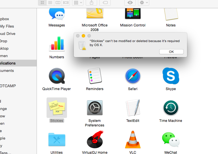Click the VirtualDJ Home name label
The width and height of the screenshot is (218, 154).
click(x=95, y=152)
